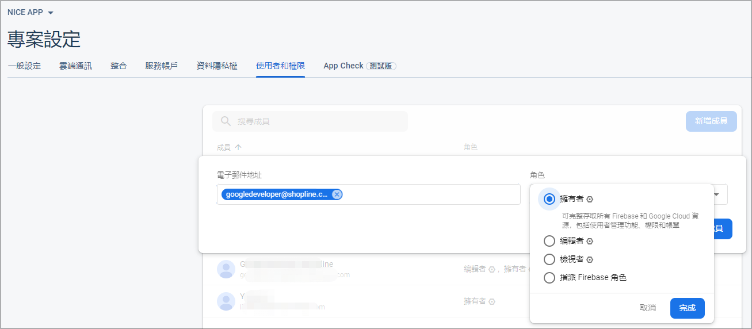Click the 取消 button

[x=648, y=308]
